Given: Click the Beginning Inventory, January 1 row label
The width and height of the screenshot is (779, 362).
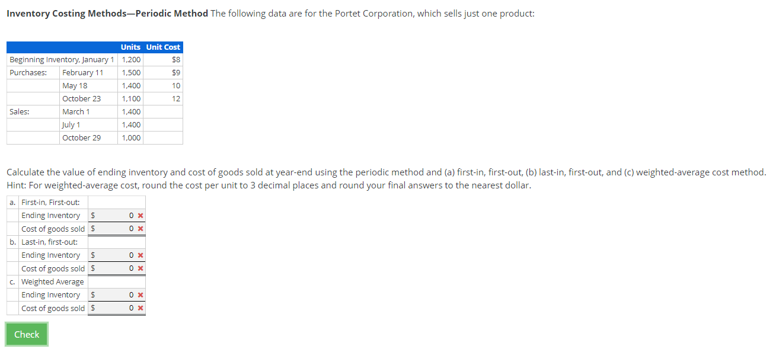Looking at the screenshot, I should 61,59.
